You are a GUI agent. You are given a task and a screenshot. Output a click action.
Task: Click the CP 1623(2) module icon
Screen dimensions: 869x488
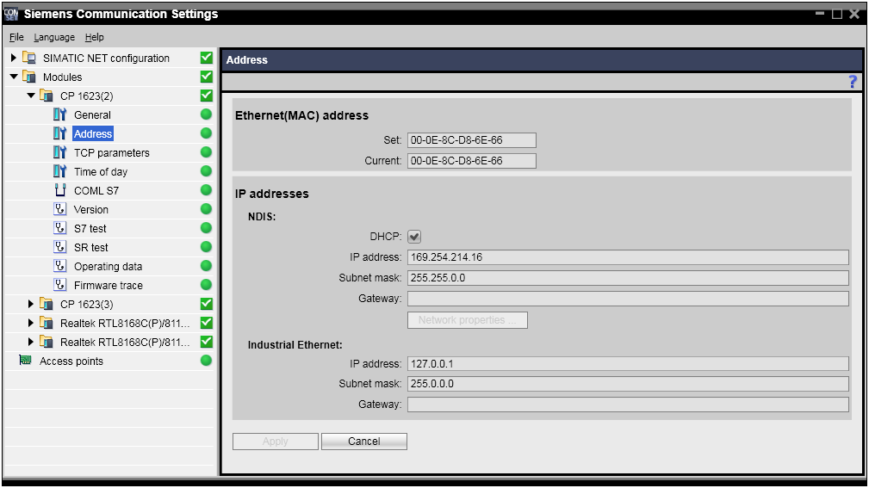[47, 96]
